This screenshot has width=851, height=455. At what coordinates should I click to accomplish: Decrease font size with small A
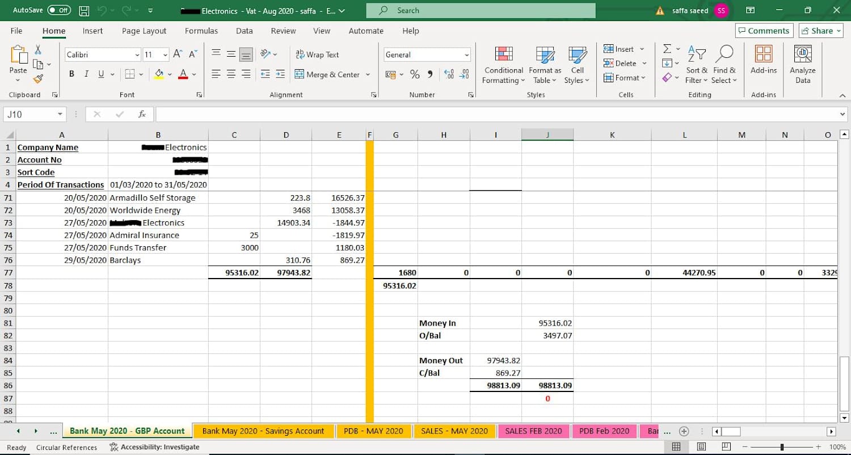tap(193, 54)
